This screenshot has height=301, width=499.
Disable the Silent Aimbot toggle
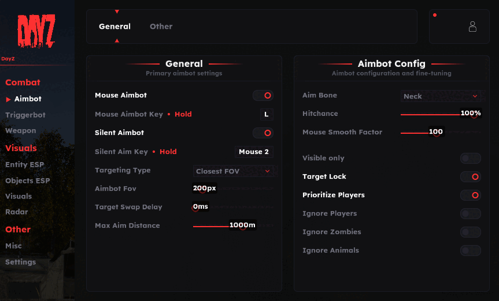(263, 133)
